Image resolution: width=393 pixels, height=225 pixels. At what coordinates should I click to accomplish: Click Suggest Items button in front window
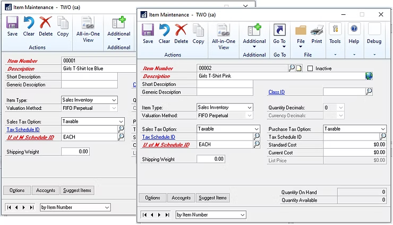pyautogui.click(x=213, y=198)
